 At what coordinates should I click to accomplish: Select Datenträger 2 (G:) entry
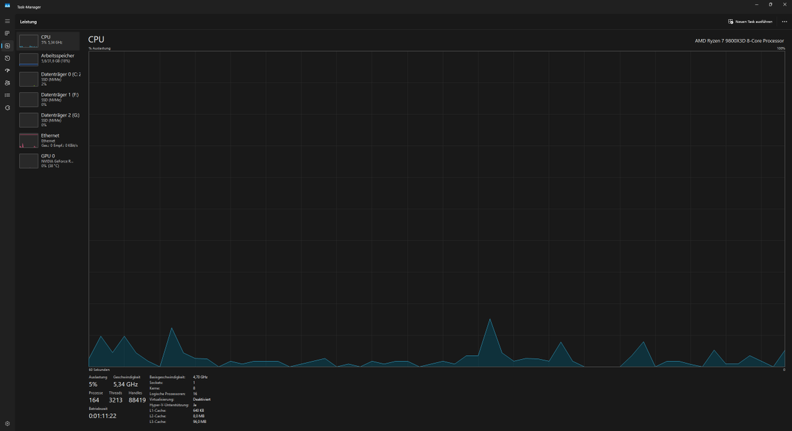pos(48,120)
